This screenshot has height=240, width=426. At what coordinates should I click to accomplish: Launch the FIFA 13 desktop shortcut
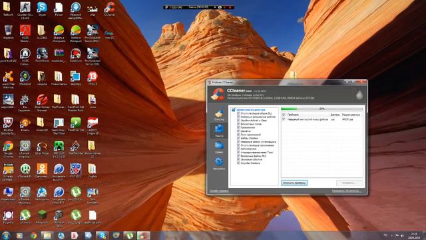pyautogui.click(x=93, y=79)
